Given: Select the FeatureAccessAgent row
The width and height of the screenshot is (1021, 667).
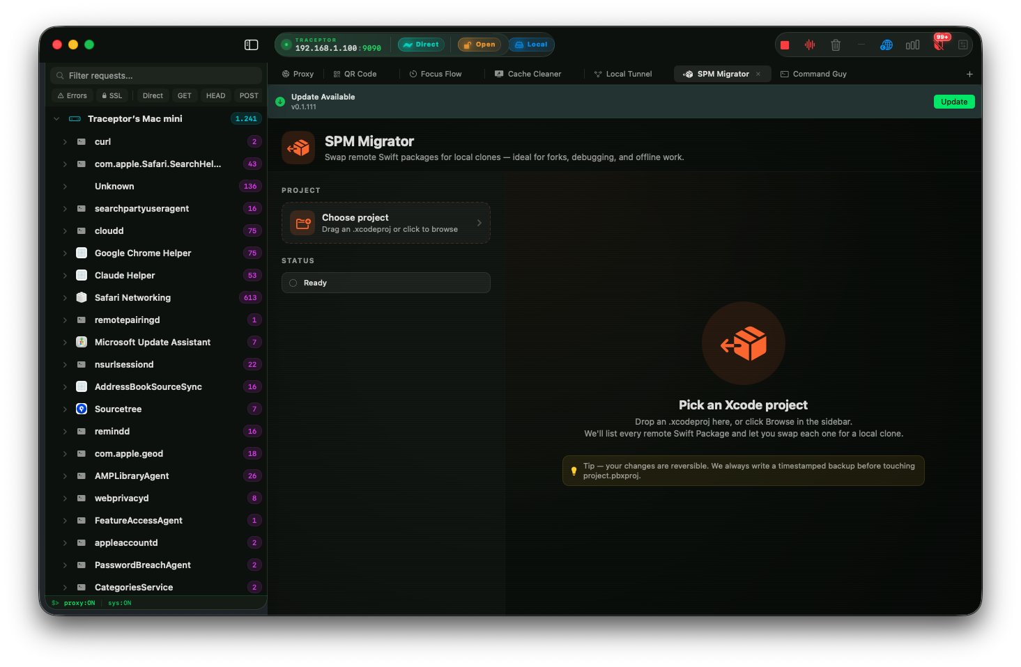Looking at the screenshot, I should (x=157, y=520).
